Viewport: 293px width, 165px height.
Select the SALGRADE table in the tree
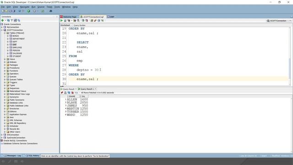(x=17, y=53)
